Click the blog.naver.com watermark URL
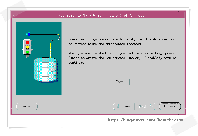This screenshot has width=198, height=136. coord(146,120)
